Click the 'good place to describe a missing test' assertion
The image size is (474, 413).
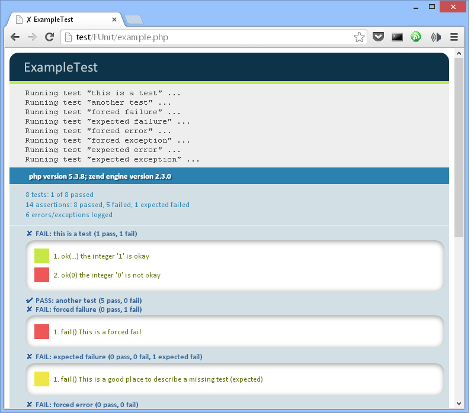158,379
